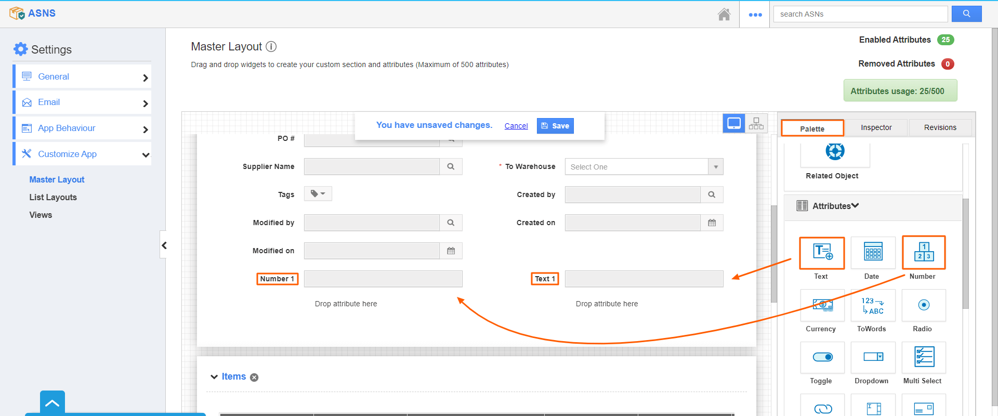998x416 pixels.
Task: Open List Layouts in sidebar
Action: pyautogui.click(x=53, y=197)
